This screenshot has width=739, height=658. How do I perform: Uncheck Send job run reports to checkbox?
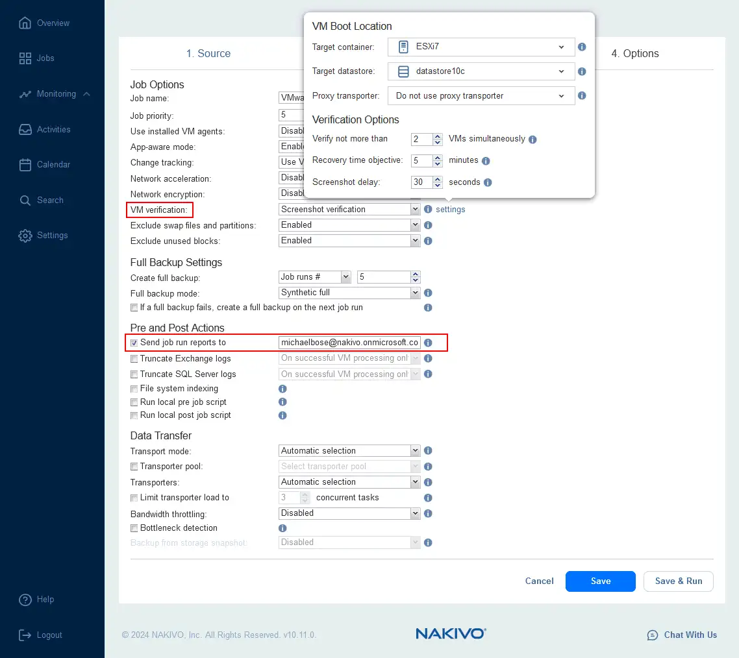[x=134, y=343]
